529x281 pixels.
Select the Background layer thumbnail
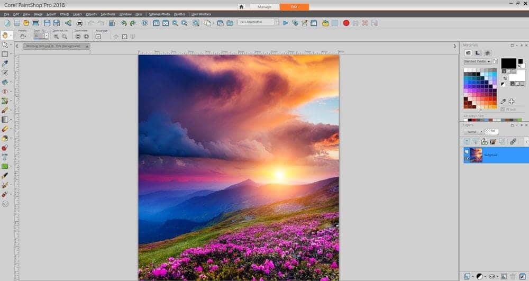click(x=476, y=155)
